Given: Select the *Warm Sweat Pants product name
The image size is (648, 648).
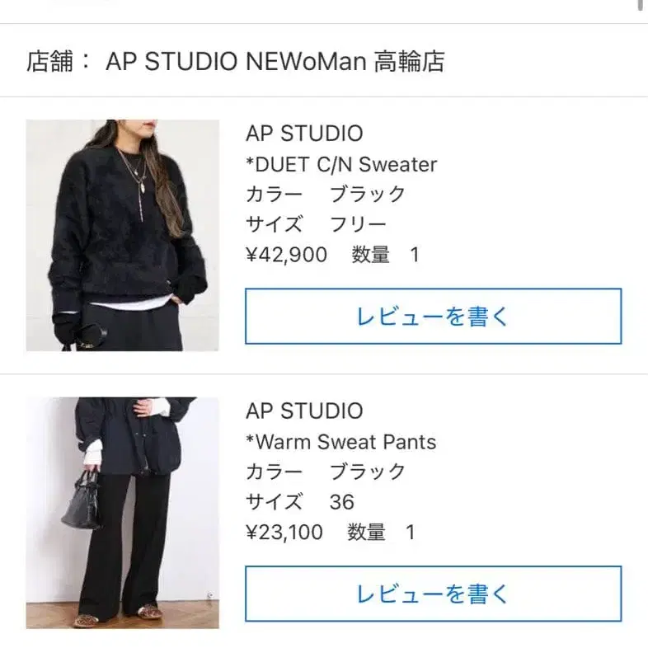Looking at the screenshot, I should 341,442.
